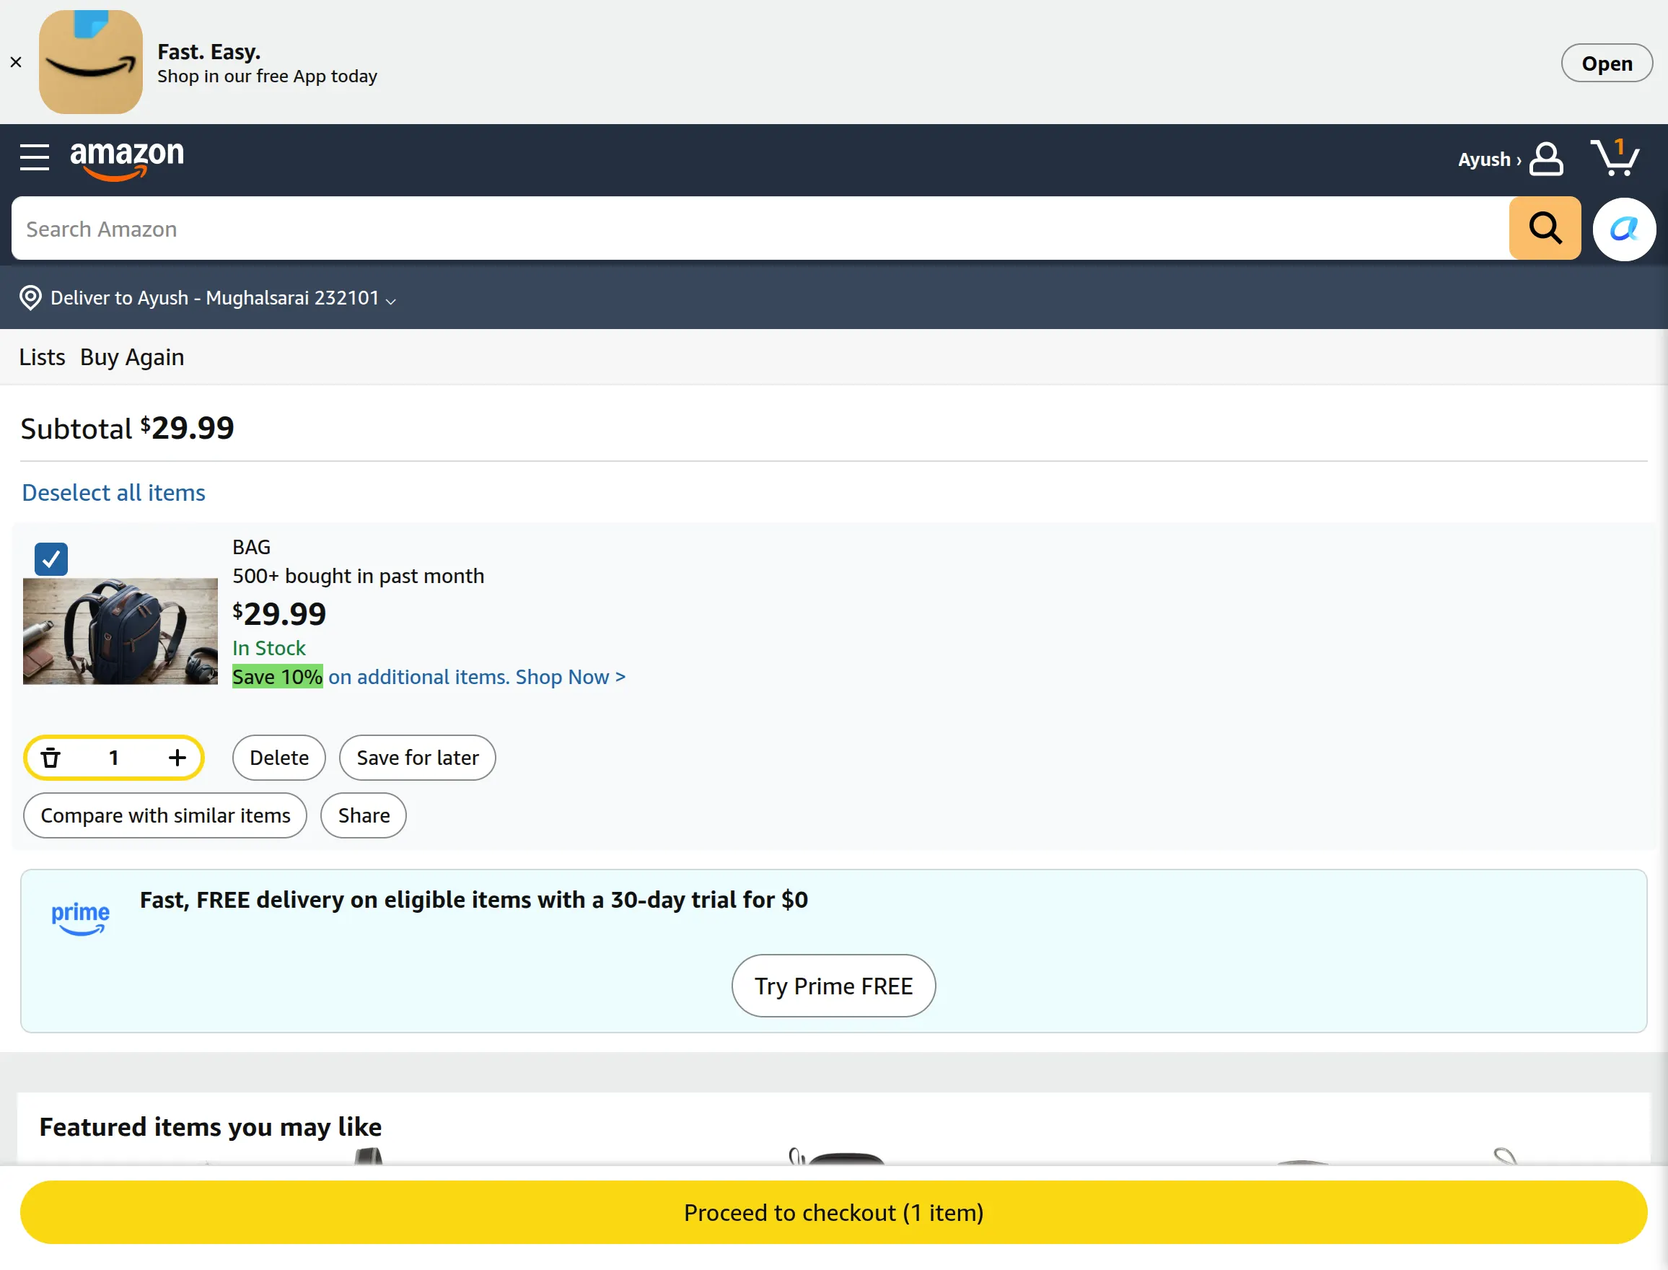Increase quantity with the plus icon
The height and width of the screenshot is (1270, 1668).
coord(177,758)
